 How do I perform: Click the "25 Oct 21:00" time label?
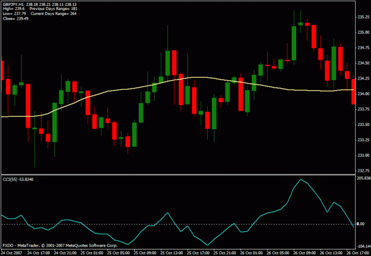pos(224,253)
